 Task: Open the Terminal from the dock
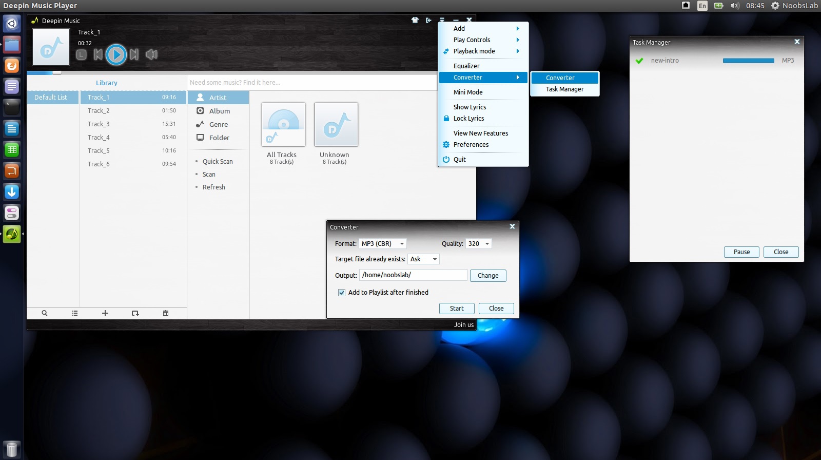(12, 107)
